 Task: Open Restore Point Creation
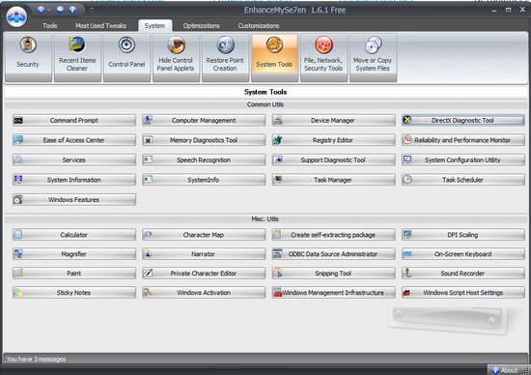point(225,57)
